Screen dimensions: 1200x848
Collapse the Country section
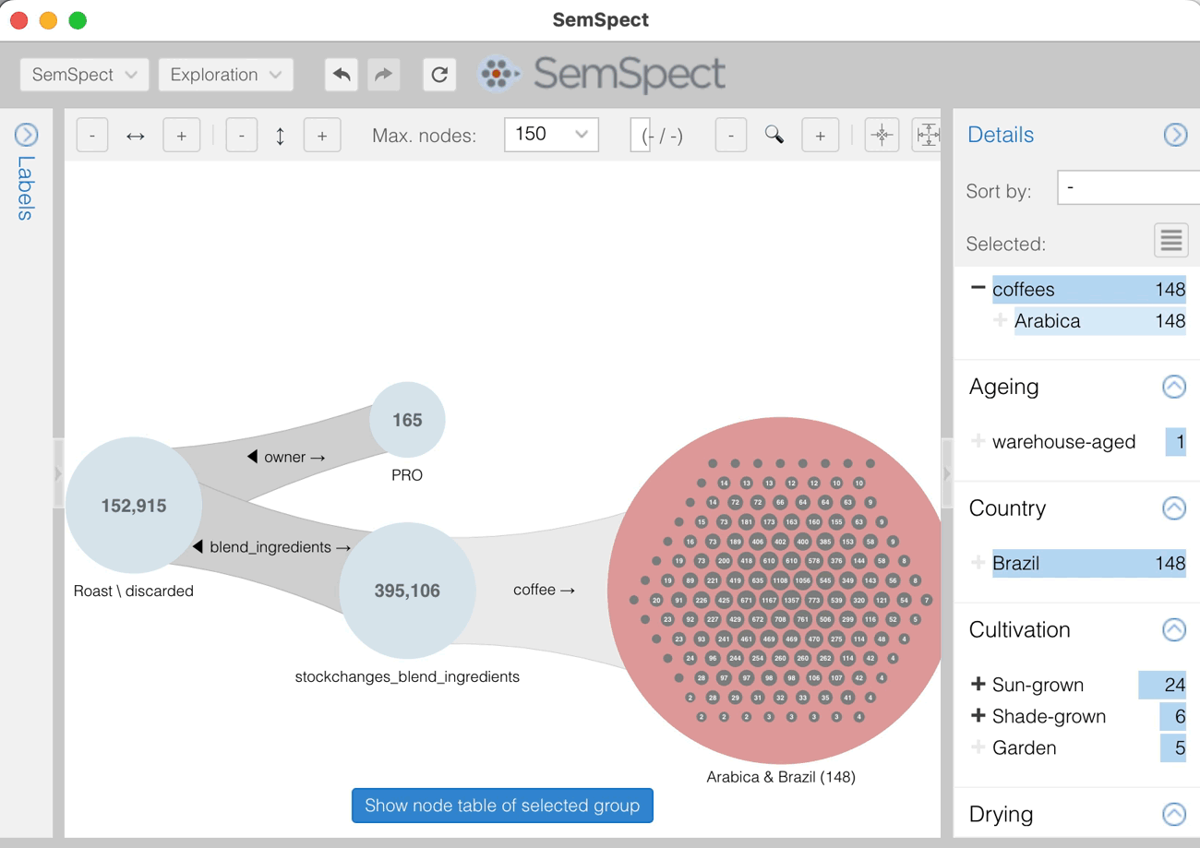coord(1173,508)
